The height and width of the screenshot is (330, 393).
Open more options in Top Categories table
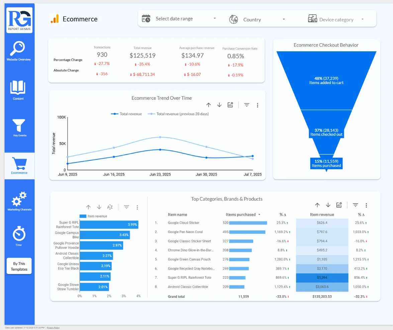[x=366, y=205]
